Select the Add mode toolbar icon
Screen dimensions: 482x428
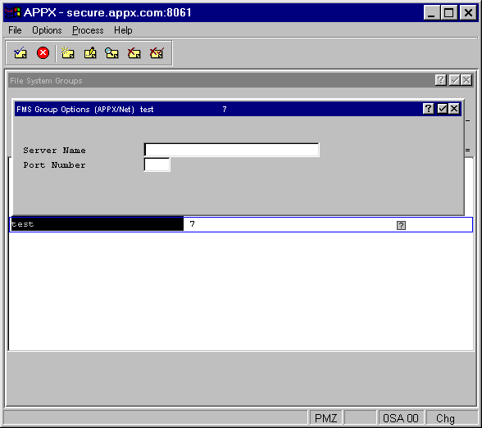click(x=67, y=53)
